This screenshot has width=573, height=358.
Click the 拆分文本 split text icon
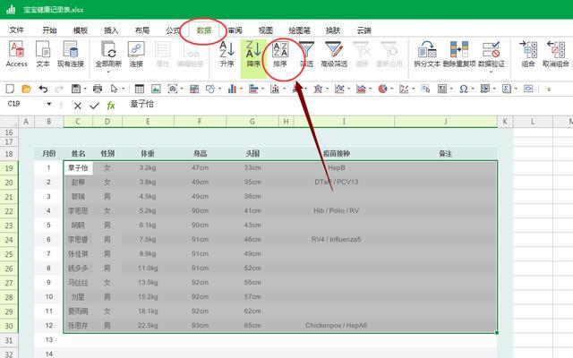427,54
